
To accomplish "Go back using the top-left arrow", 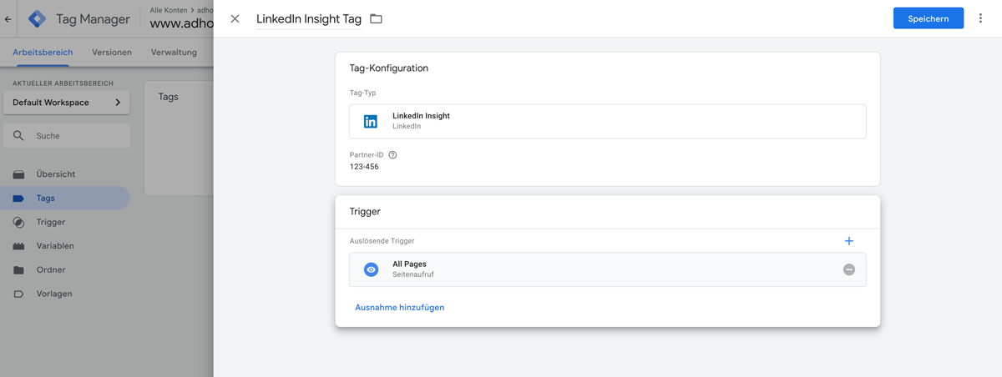I will (8, 18).
